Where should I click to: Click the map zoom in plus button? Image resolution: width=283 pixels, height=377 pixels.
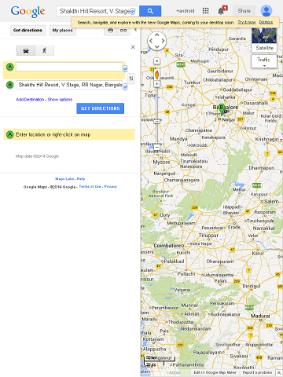156,61
